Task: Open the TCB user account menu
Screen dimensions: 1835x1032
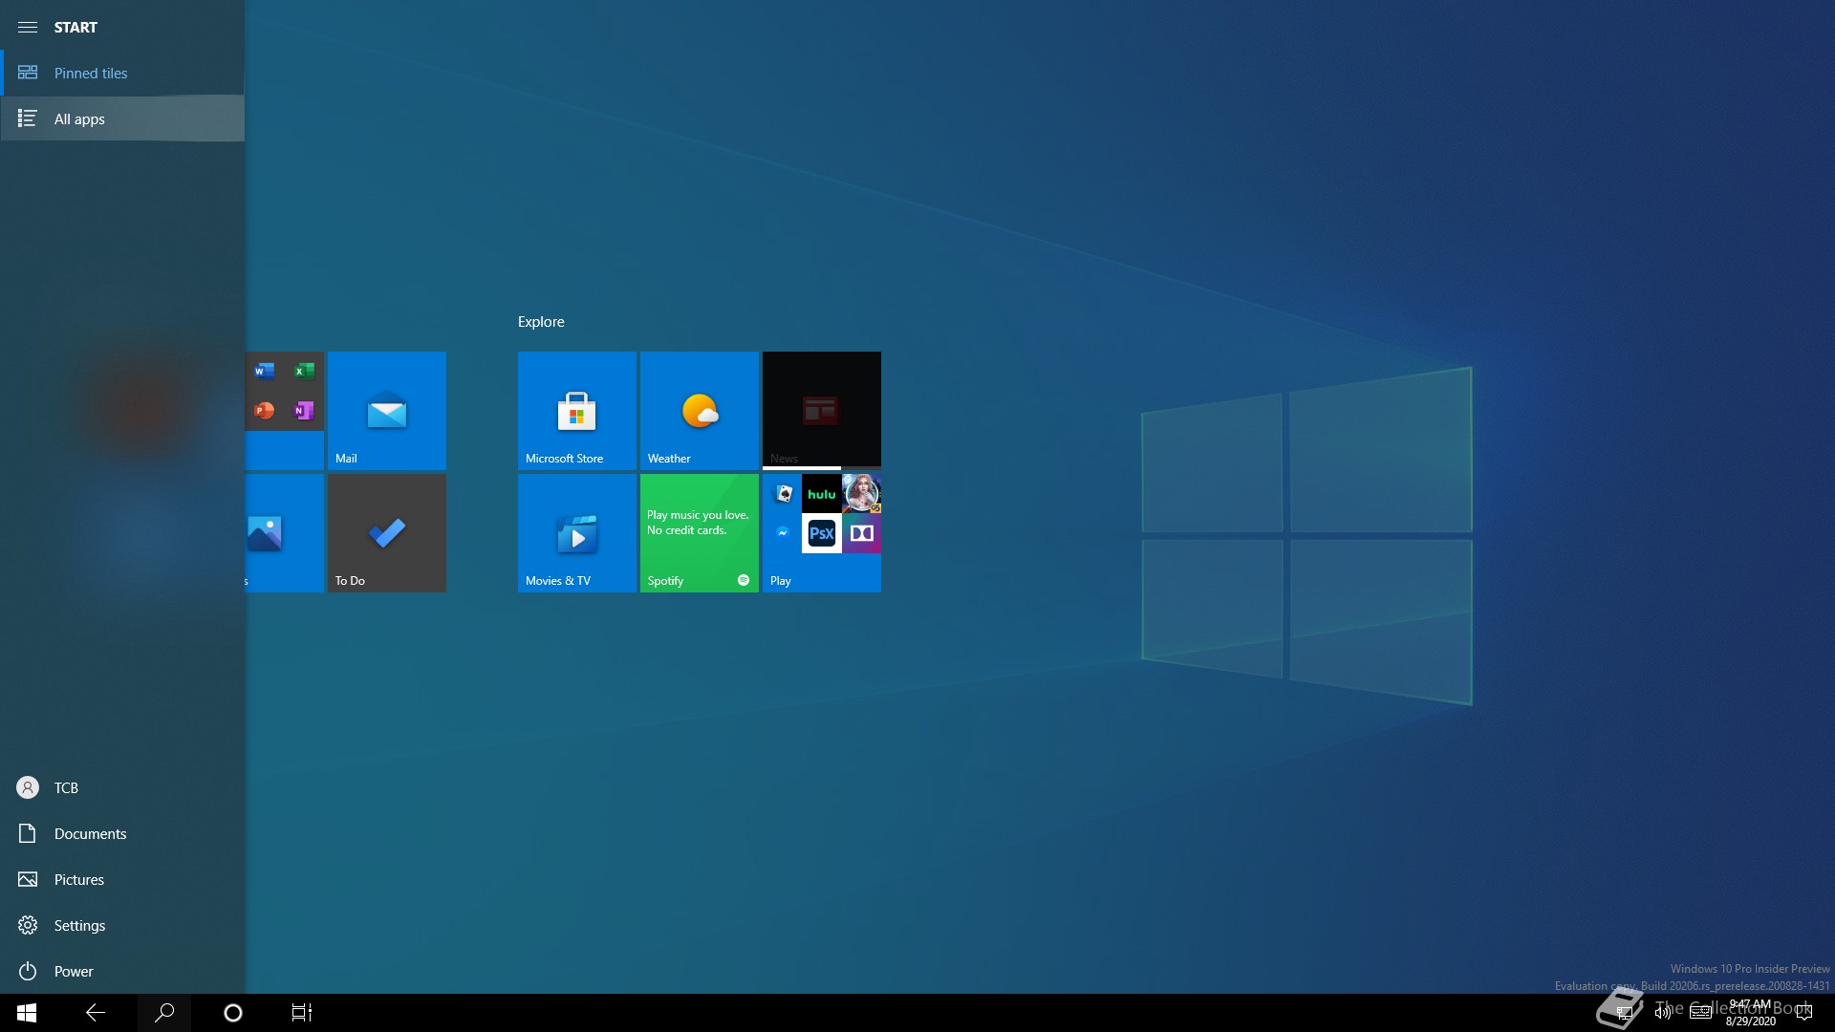Action: [122, 787]
